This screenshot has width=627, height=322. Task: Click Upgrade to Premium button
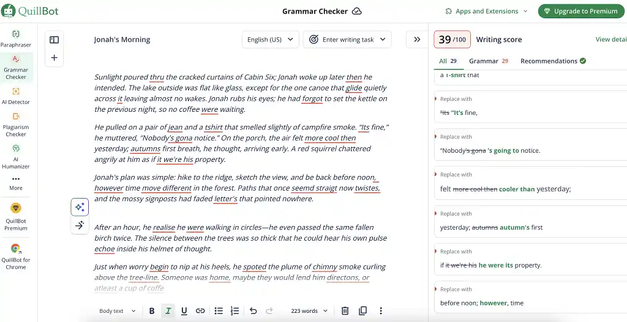(x=582, y=11)
